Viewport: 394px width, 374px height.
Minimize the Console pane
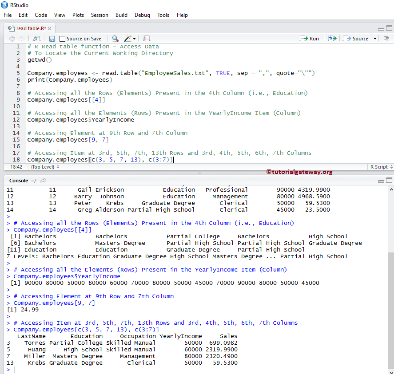pyautogui.click(x=381, y=181)
